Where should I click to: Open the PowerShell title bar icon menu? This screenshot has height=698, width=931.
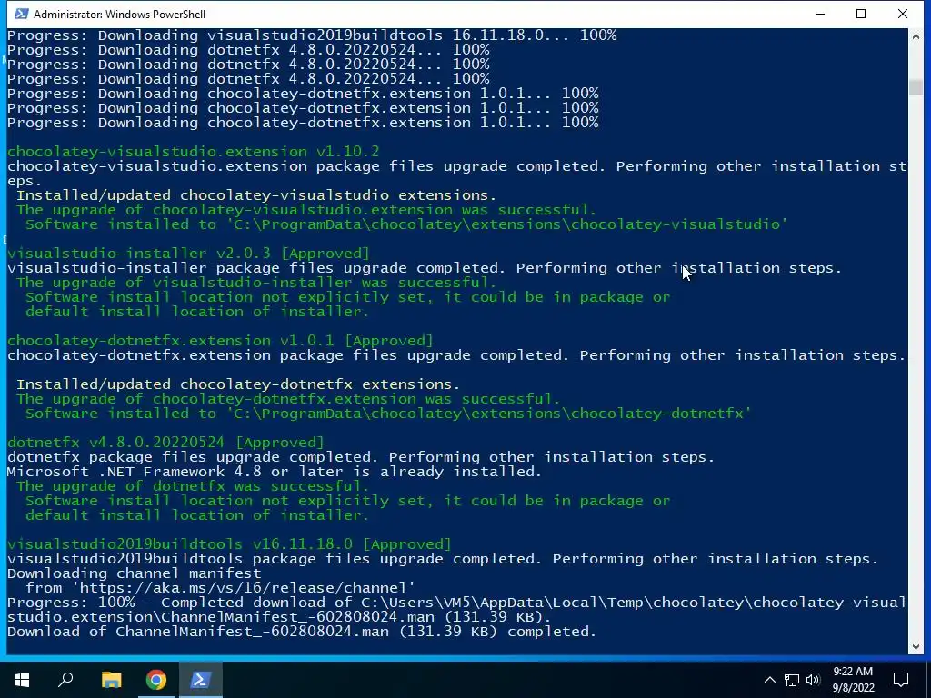click(21, 14)
